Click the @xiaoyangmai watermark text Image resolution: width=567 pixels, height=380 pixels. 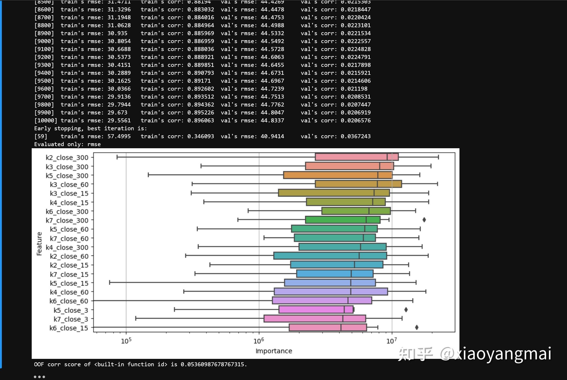(x=495, y=354)
